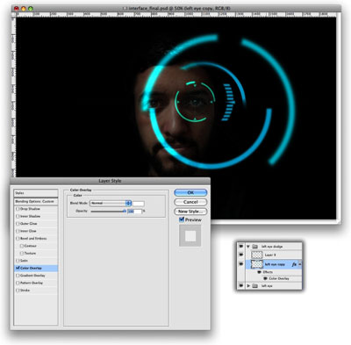Image resolution: width=351 pixels, height=345 pixels.
Task: Enable the Inner Glow checkbox
Action: point(18,231)
